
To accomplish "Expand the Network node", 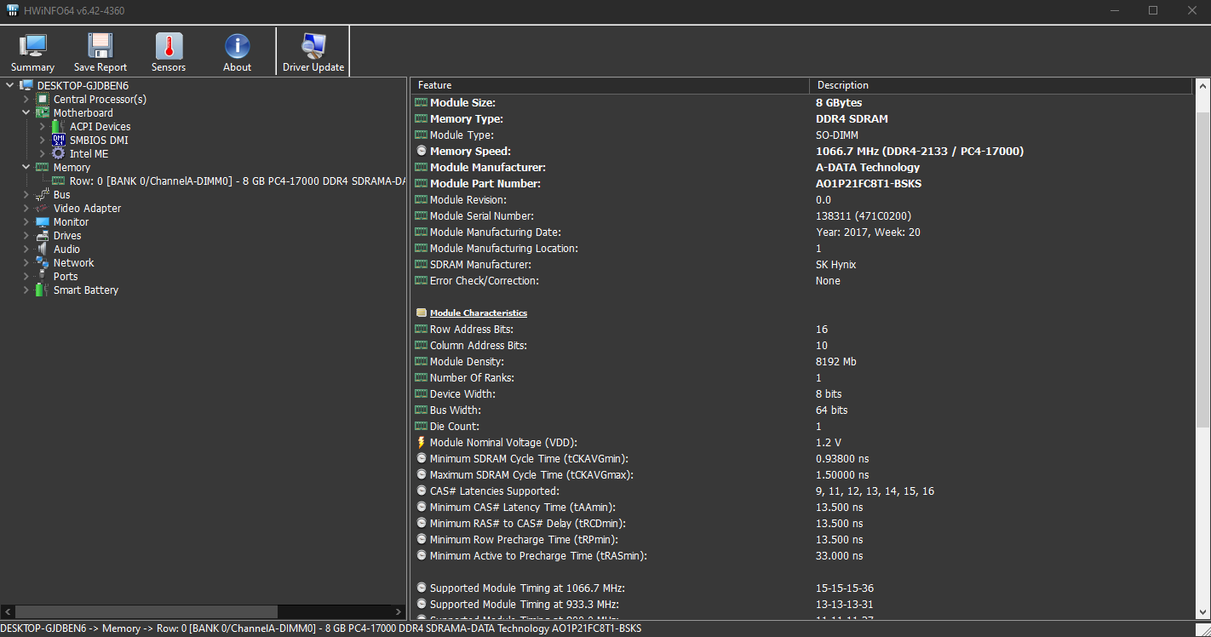I will pos(26,262).
